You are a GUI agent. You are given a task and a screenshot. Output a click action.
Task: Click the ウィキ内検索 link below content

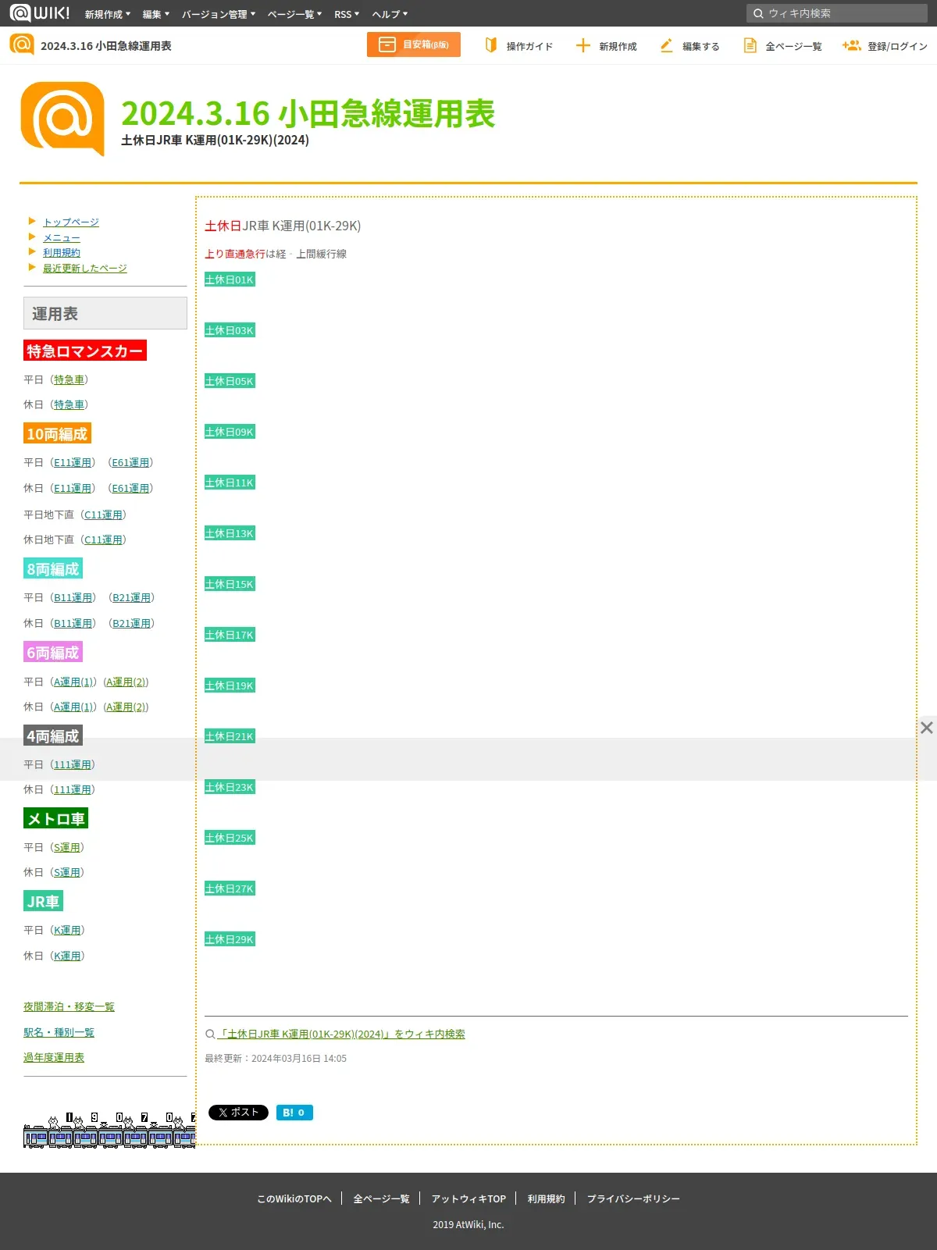point(341,1034)
